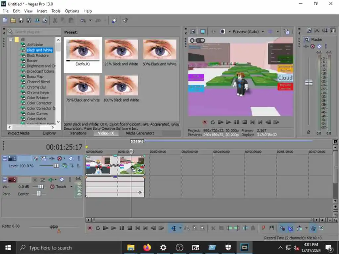This screenshot has width=339, height=254.
Task: Toggle Solo on video track 1
Action: pyautogui.click(x=79, y=158)
